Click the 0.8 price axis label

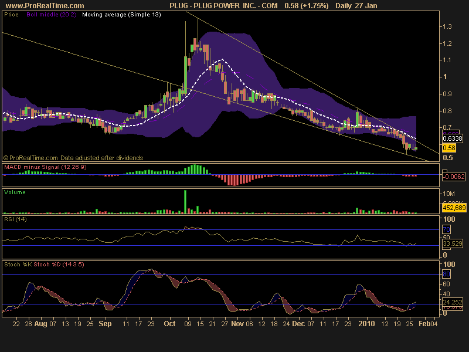tap(447, 111)
